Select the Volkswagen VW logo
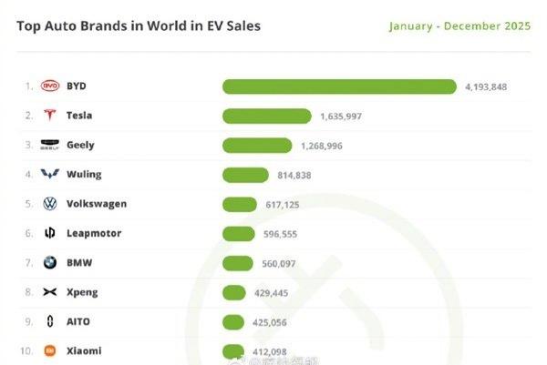The width and height of the screenshot is (547, 365). (50, 204)
